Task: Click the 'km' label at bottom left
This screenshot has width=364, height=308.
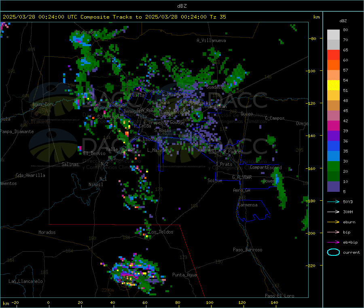Action: click(6, 304)
